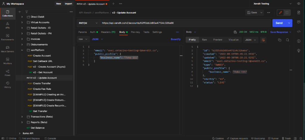Switch to the Headers (11) tab
305x140 pixels.
coord(108,32)
